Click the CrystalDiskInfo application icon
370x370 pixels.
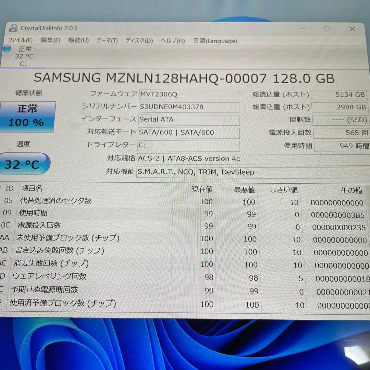pyautogui.click(x=13, y=29)
